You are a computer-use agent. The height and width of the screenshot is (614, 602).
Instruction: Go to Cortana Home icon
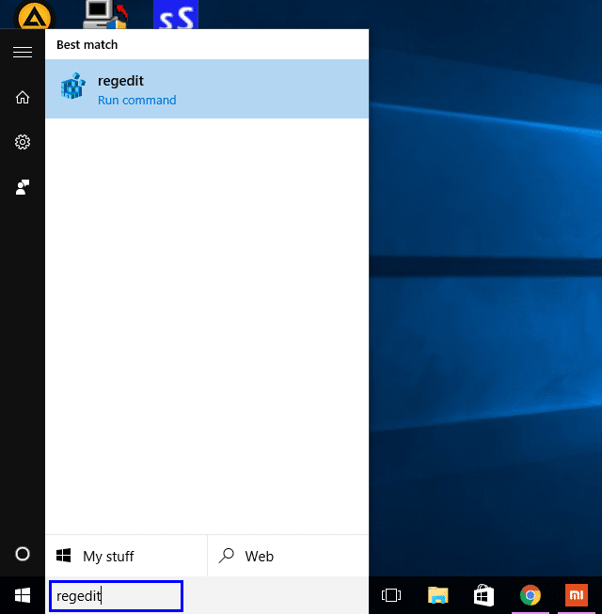click(23, 97)
